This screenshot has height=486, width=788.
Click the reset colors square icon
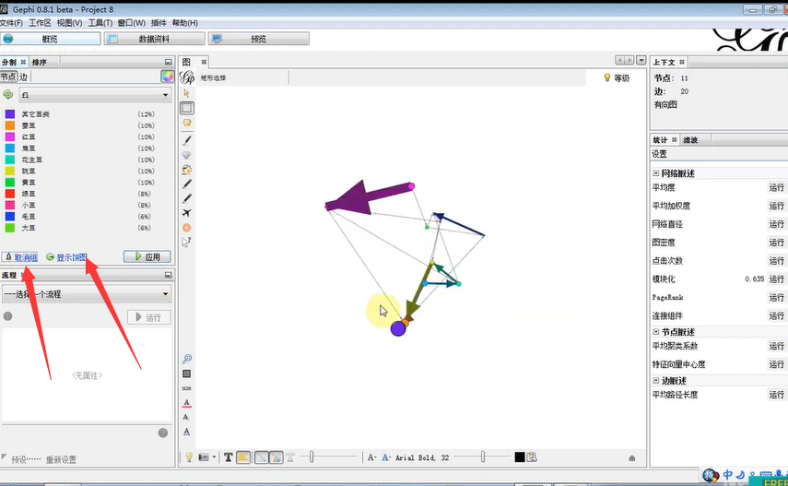pyautogui.click(x=187, y=373)
